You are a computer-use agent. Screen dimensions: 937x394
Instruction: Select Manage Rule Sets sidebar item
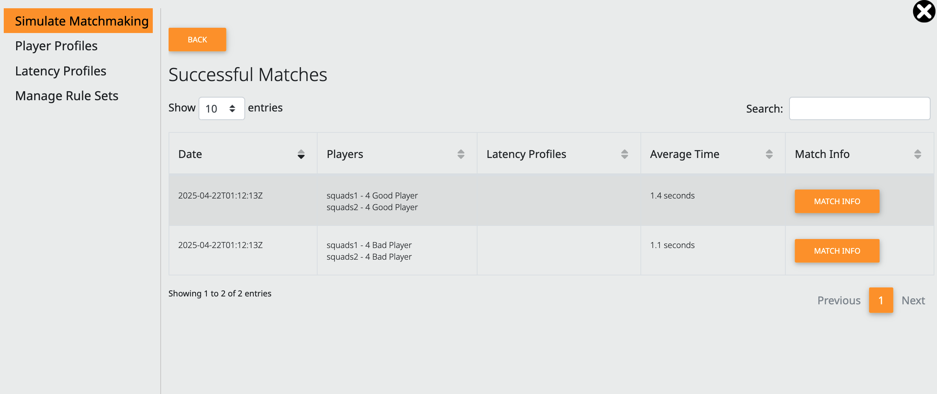pos(66,96)
